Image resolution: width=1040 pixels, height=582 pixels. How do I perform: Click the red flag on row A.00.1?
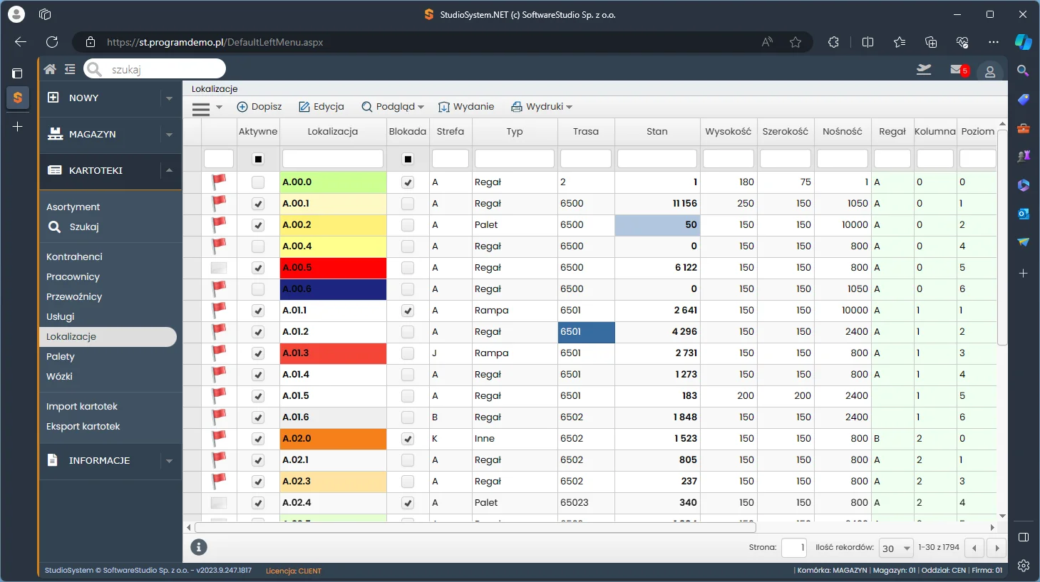219,203
